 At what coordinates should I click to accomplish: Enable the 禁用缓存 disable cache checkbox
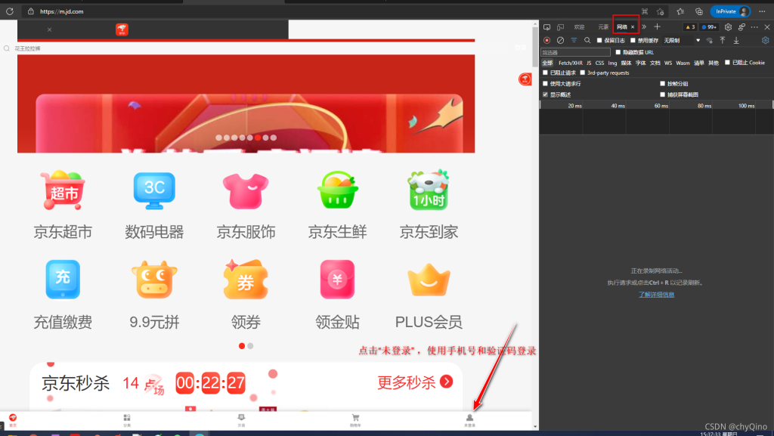point(633,41)
